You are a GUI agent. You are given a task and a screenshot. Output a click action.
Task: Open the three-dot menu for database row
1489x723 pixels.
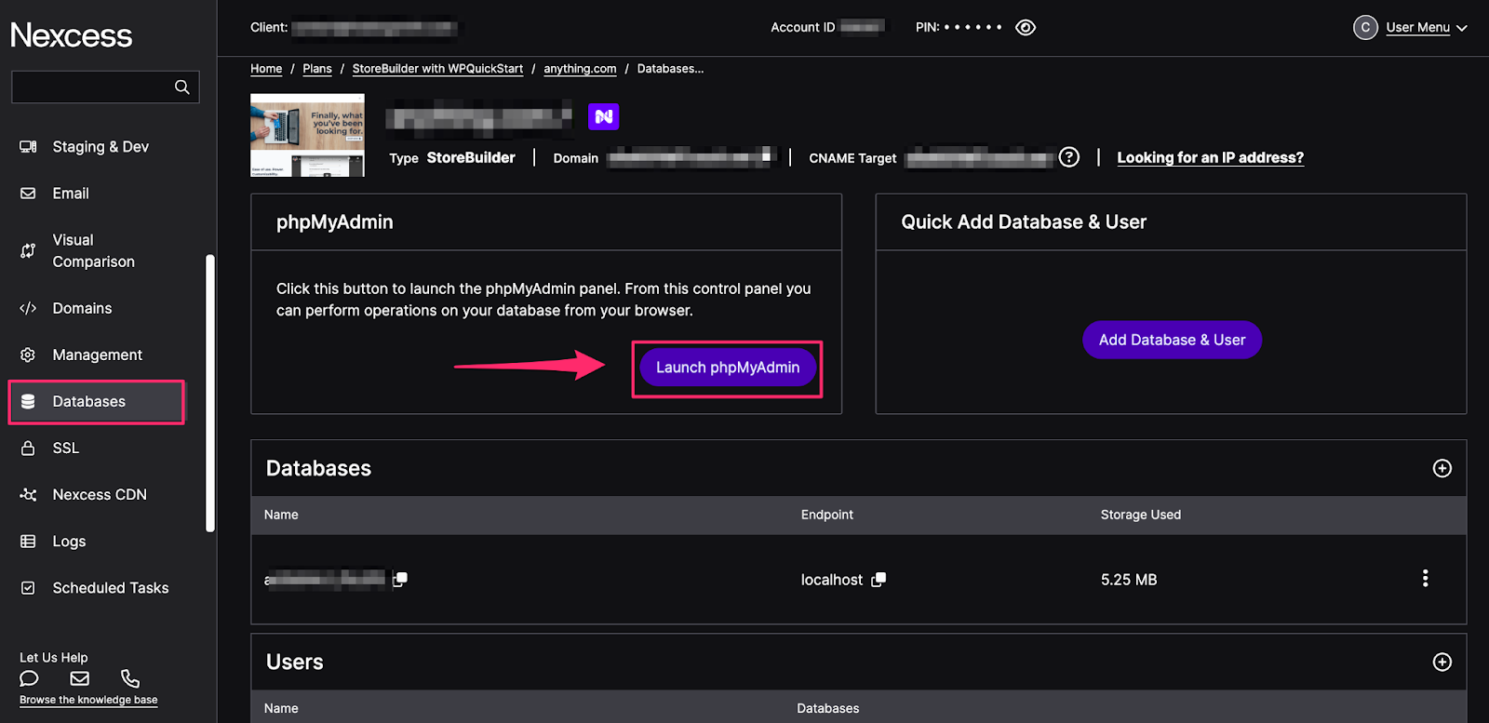[x=1425, y=579]
